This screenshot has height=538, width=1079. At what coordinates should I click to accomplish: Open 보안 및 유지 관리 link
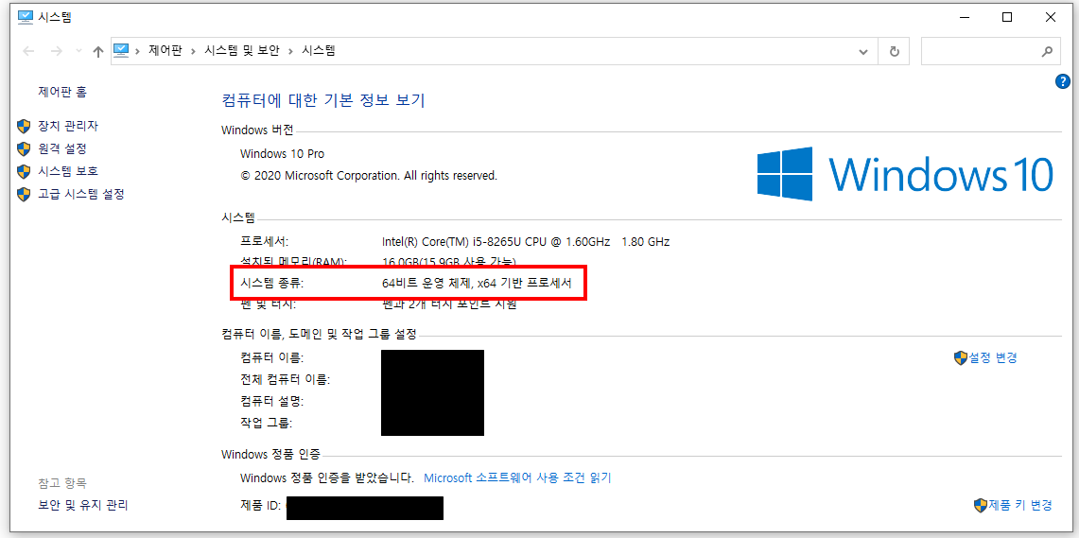coord(83,505)
